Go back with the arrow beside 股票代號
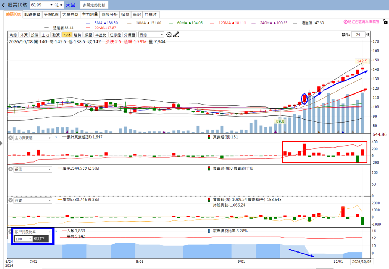This screenshot has height=269, width=389. click(3, 5)
